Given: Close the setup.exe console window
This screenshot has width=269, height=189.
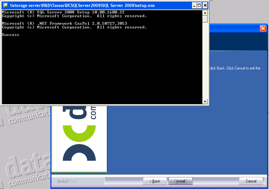Looking at the screenshot, I should (205, 6).
